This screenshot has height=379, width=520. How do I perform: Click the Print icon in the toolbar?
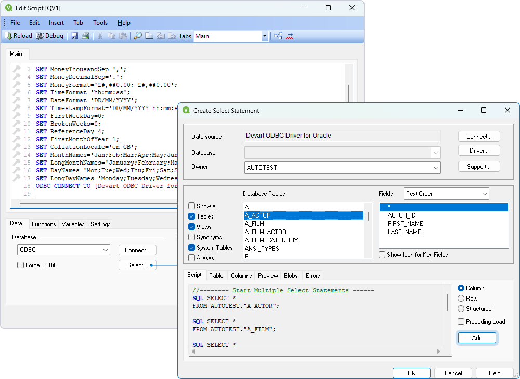86,36
